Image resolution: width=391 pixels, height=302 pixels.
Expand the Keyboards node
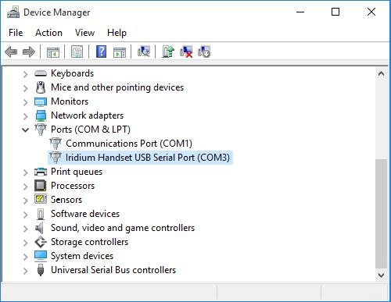[25, 74]
